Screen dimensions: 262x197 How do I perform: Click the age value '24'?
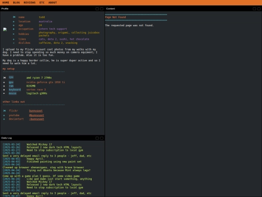(x=40, y=25)
